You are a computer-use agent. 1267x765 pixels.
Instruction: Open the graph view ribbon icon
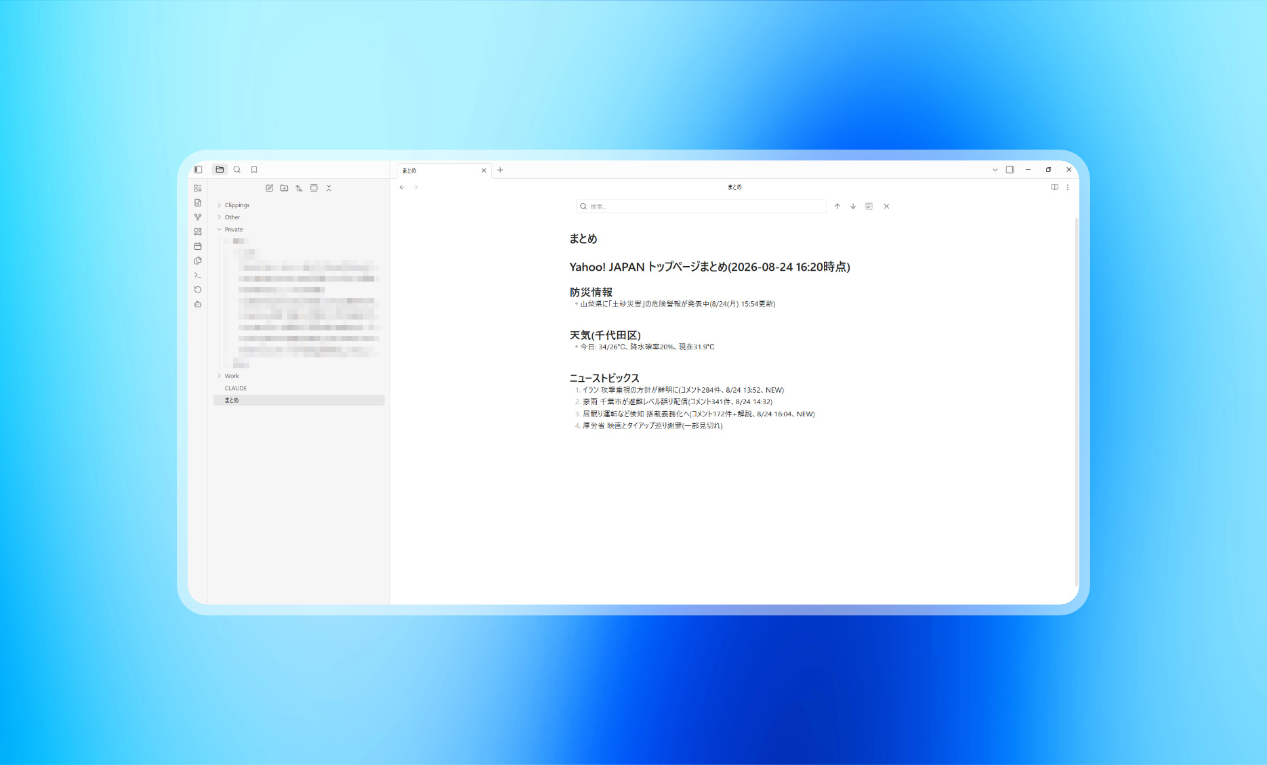(198, 217)
